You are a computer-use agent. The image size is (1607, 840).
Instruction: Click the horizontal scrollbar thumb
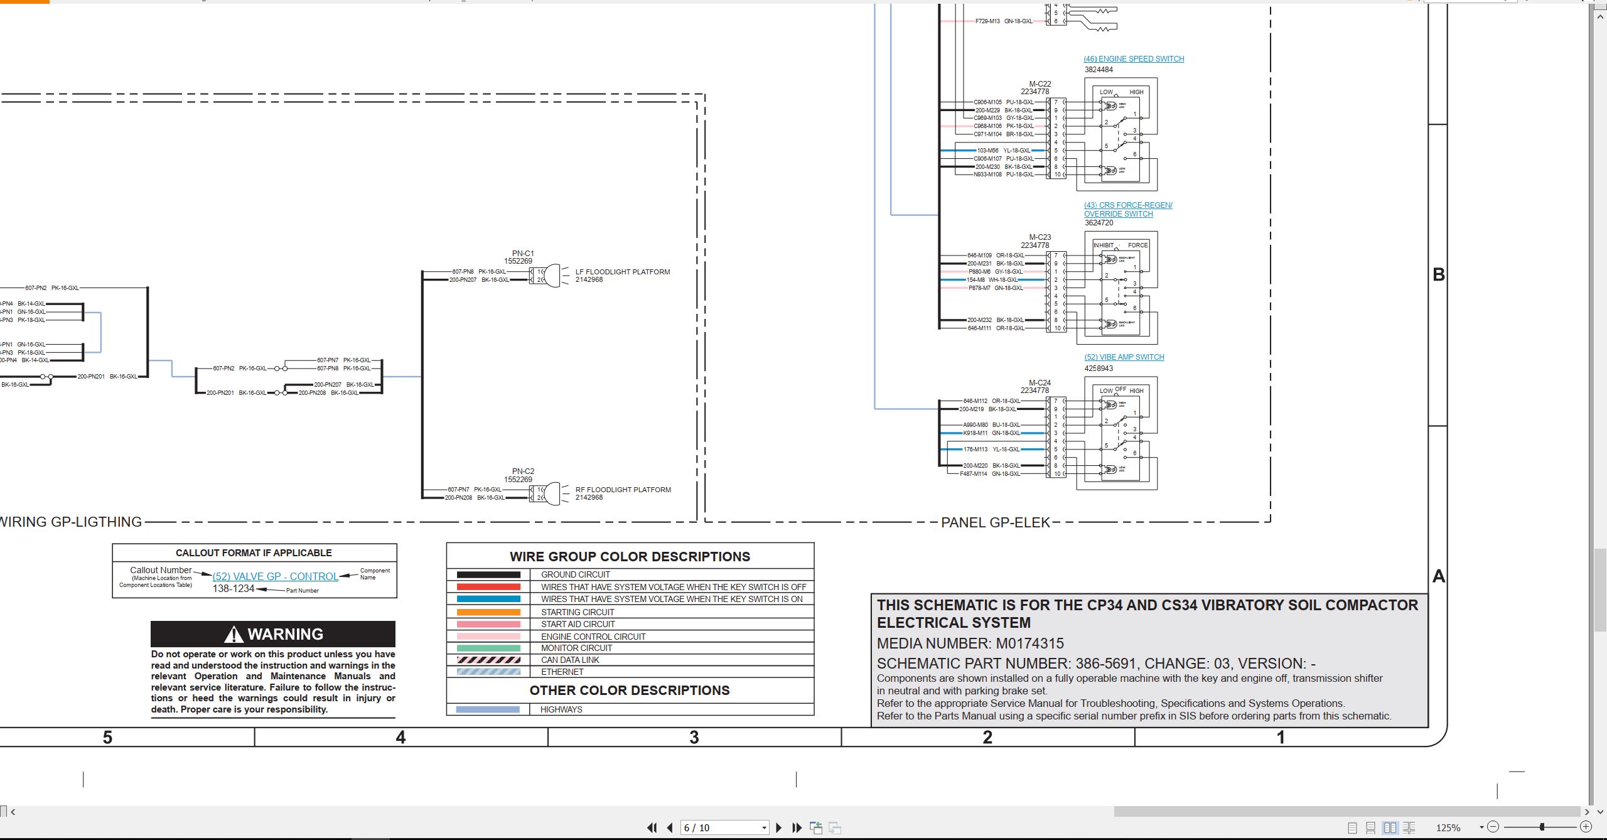click(x=1347, y=812)
